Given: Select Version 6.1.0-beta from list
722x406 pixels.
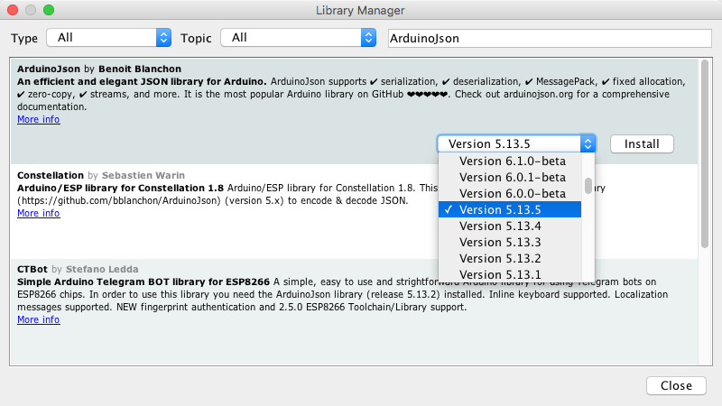Looking at the screenshot, I should tap(513, 161).
